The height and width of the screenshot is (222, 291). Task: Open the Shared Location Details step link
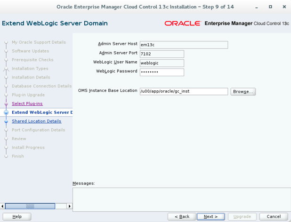37,121
